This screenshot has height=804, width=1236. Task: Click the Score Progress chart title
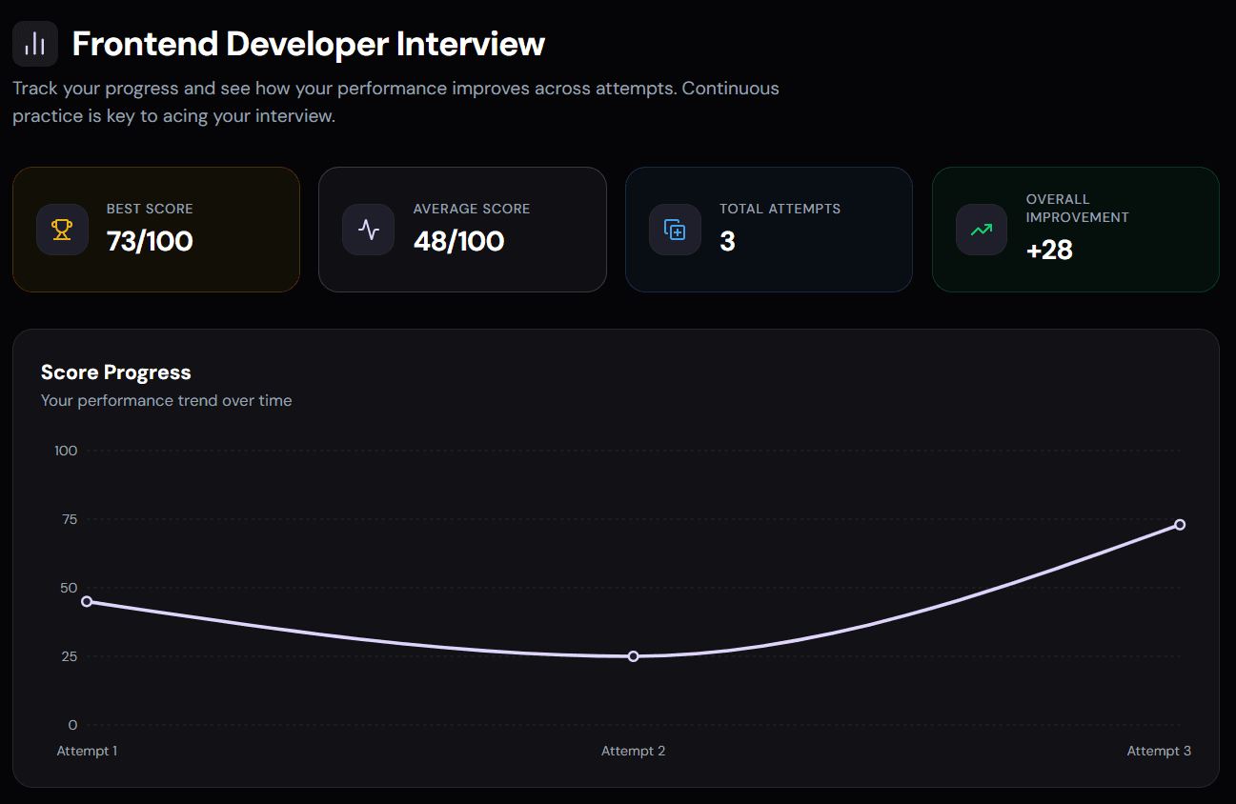pyautogui.click(x=115, y=372)
